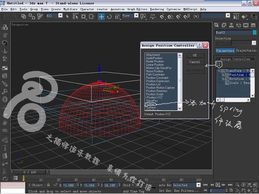Toggle the 3D Snaps magnet button
The image size is (259, 194).
(x=162, y=16)
